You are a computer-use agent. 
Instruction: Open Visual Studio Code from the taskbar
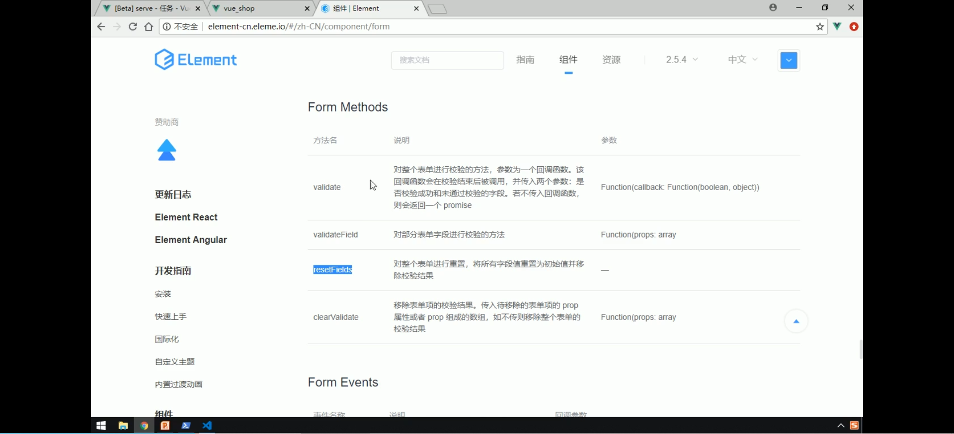(x=207, y=426)
